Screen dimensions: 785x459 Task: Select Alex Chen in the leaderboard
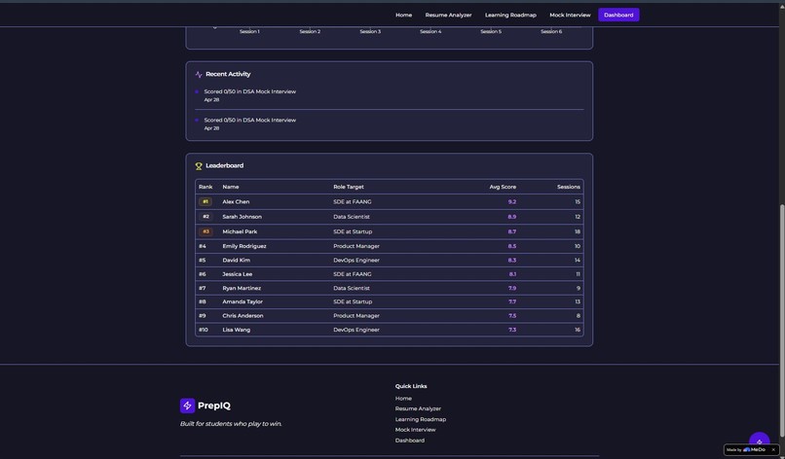[236, 202]
